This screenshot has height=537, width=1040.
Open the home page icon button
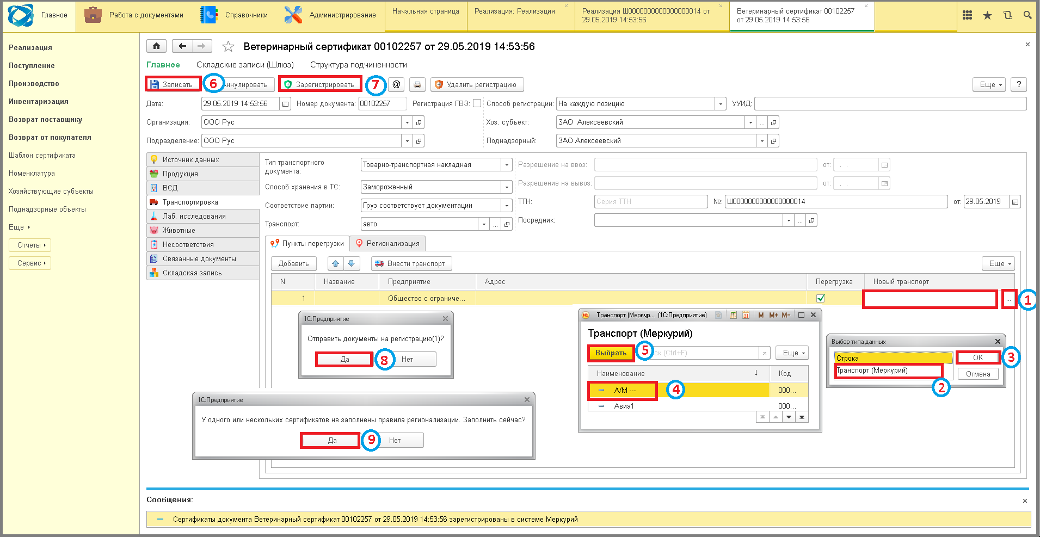click(156, 46)
